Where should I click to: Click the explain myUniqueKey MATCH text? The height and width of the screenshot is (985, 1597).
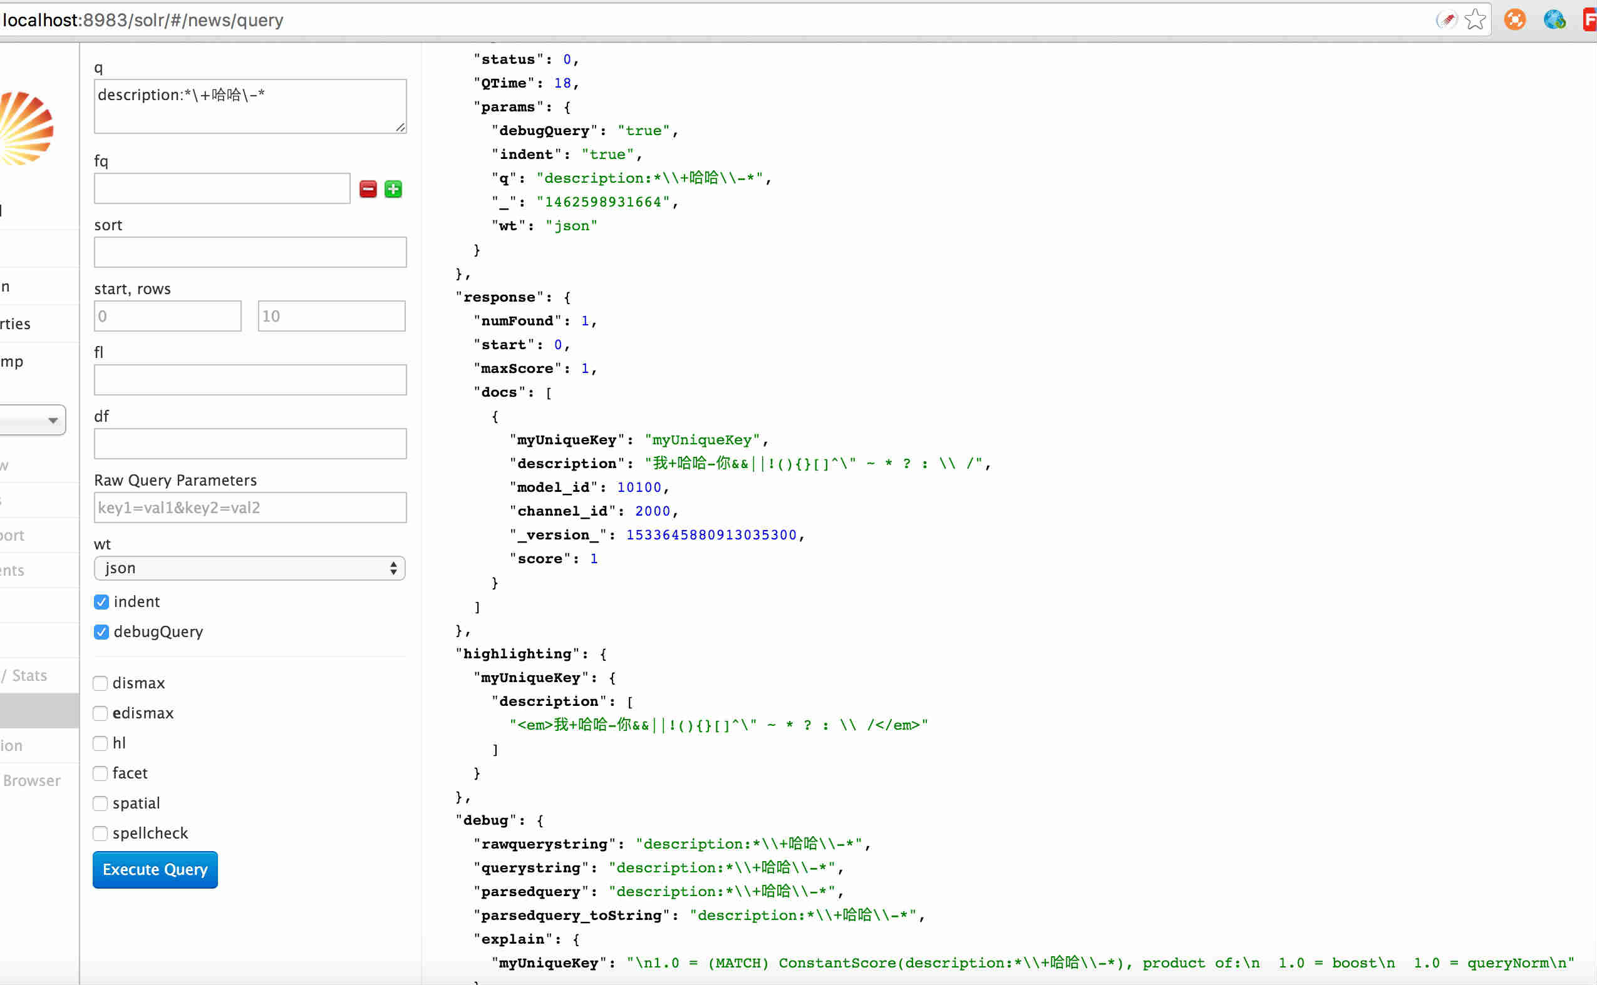click(1100, 963)
